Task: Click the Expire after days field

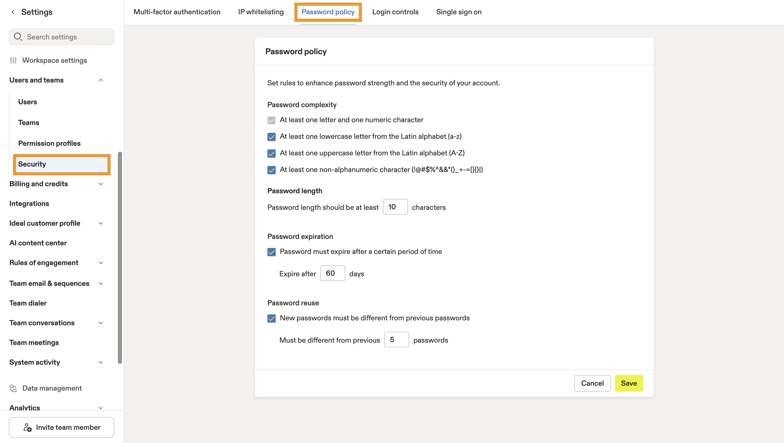Action: 333,273
